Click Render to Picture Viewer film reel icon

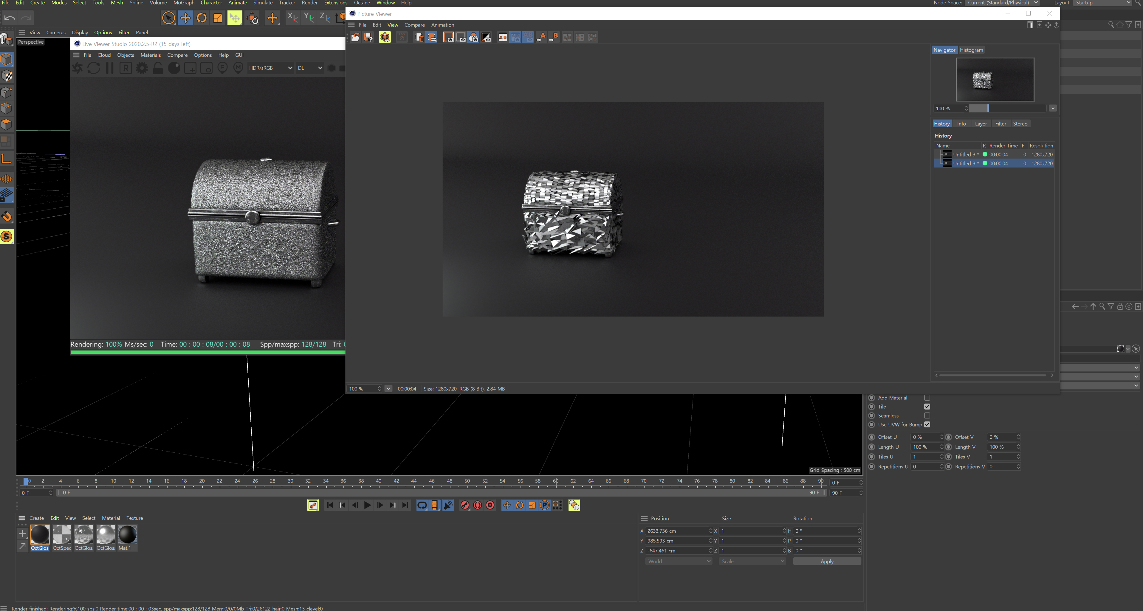click(x=385, y=37)
